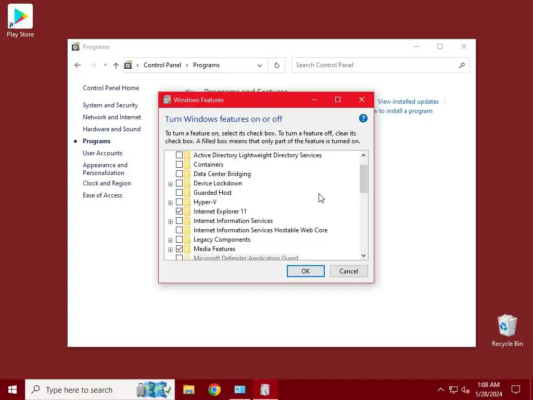Enable Active Directory Lightweight Directory Services checkbox

click(x=179, y=155)
